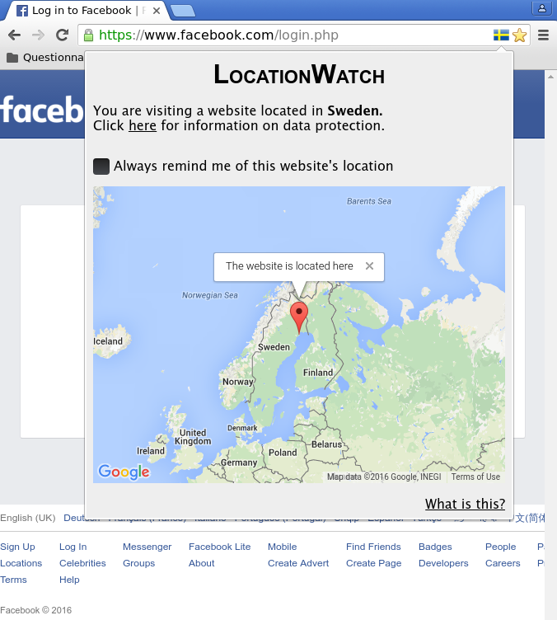Click the Finland label on the map

[x=318, y=373]
